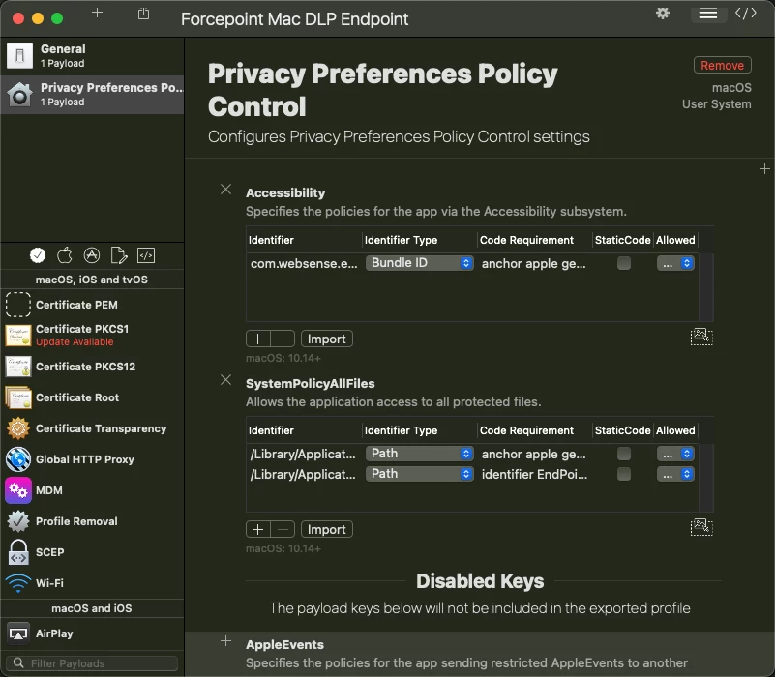Click the export/share icon in title bar

click(x=143, y=14)
